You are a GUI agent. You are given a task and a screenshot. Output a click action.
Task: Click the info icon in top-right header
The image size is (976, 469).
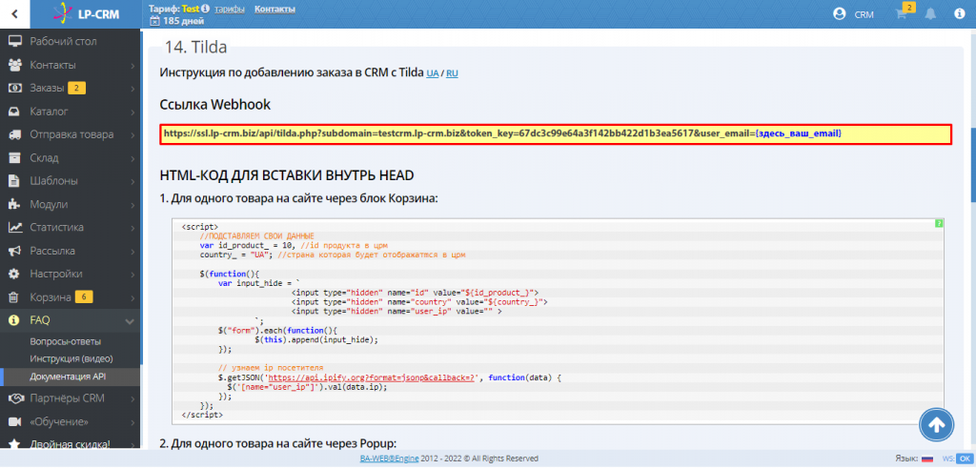tap(959, 14)
